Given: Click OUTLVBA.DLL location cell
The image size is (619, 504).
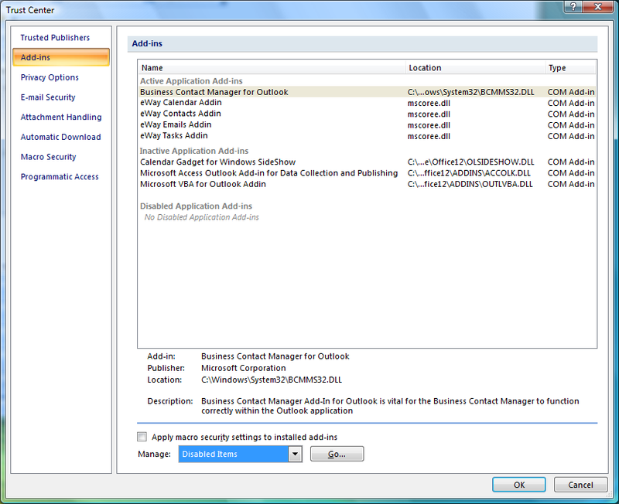Looking at the screenshot, I should click(x=470, y=184).
